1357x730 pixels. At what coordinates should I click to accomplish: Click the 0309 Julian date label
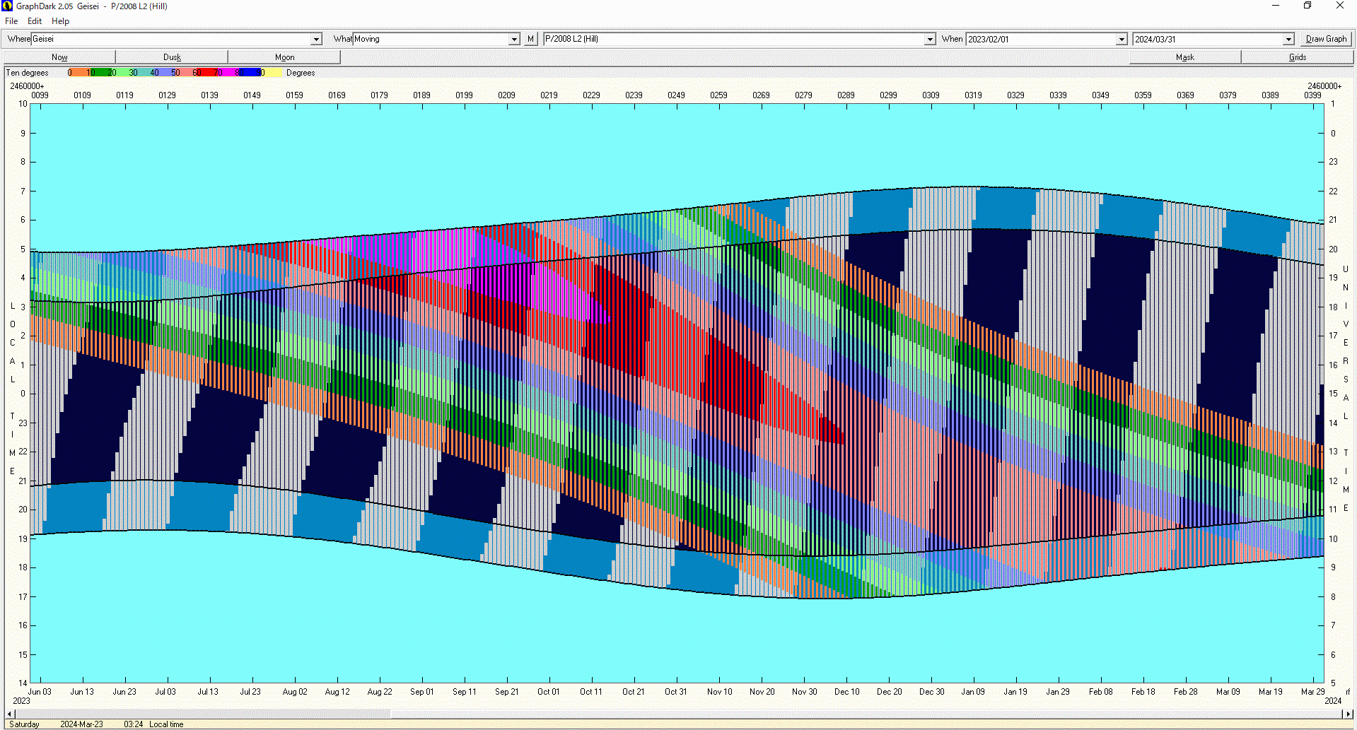coord(931,95)
